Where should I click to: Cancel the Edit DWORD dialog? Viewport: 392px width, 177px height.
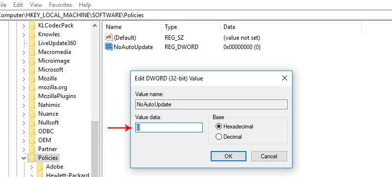269,156
